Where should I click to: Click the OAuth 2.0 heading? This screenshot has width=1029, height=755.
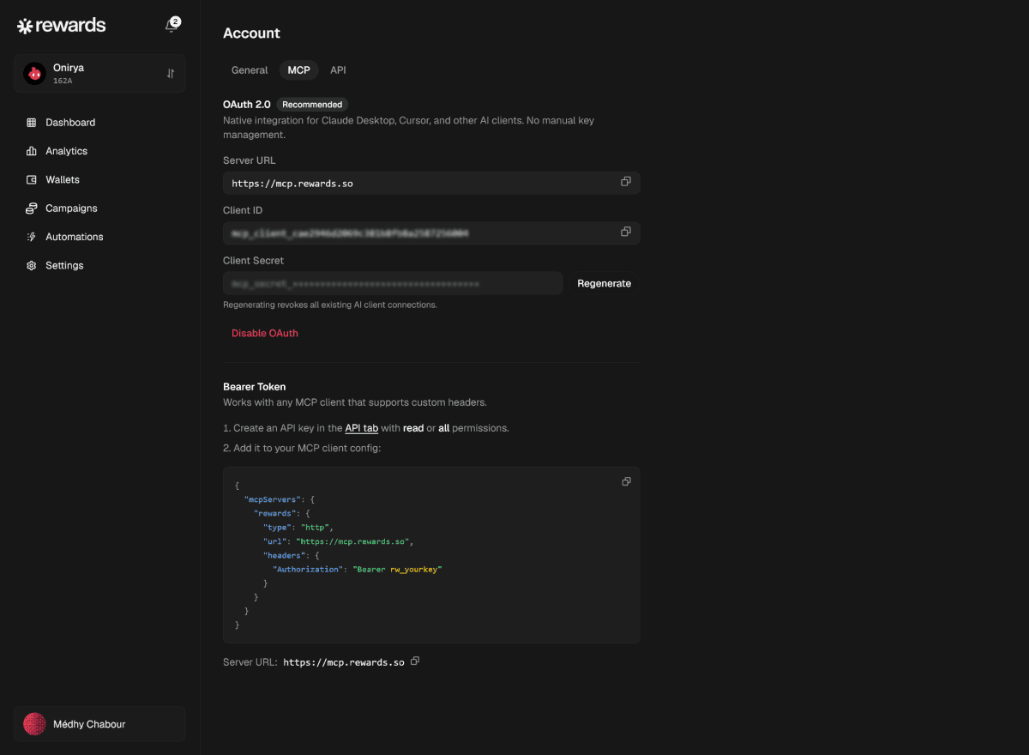point(247,105)
